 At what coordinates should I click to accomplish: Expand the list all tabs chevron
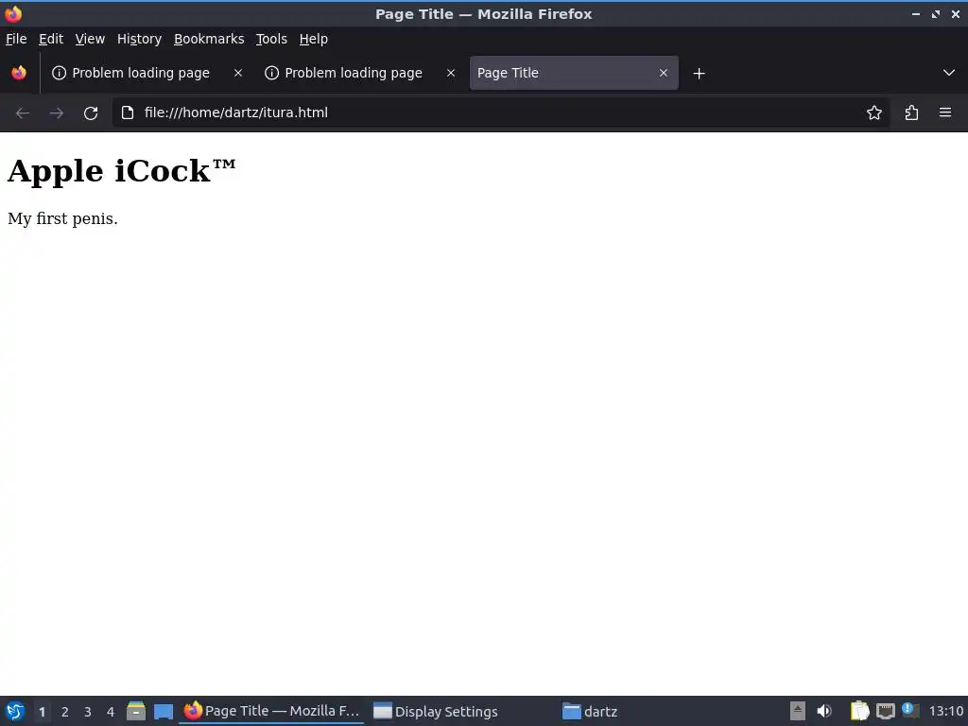[x=949, y=73]
